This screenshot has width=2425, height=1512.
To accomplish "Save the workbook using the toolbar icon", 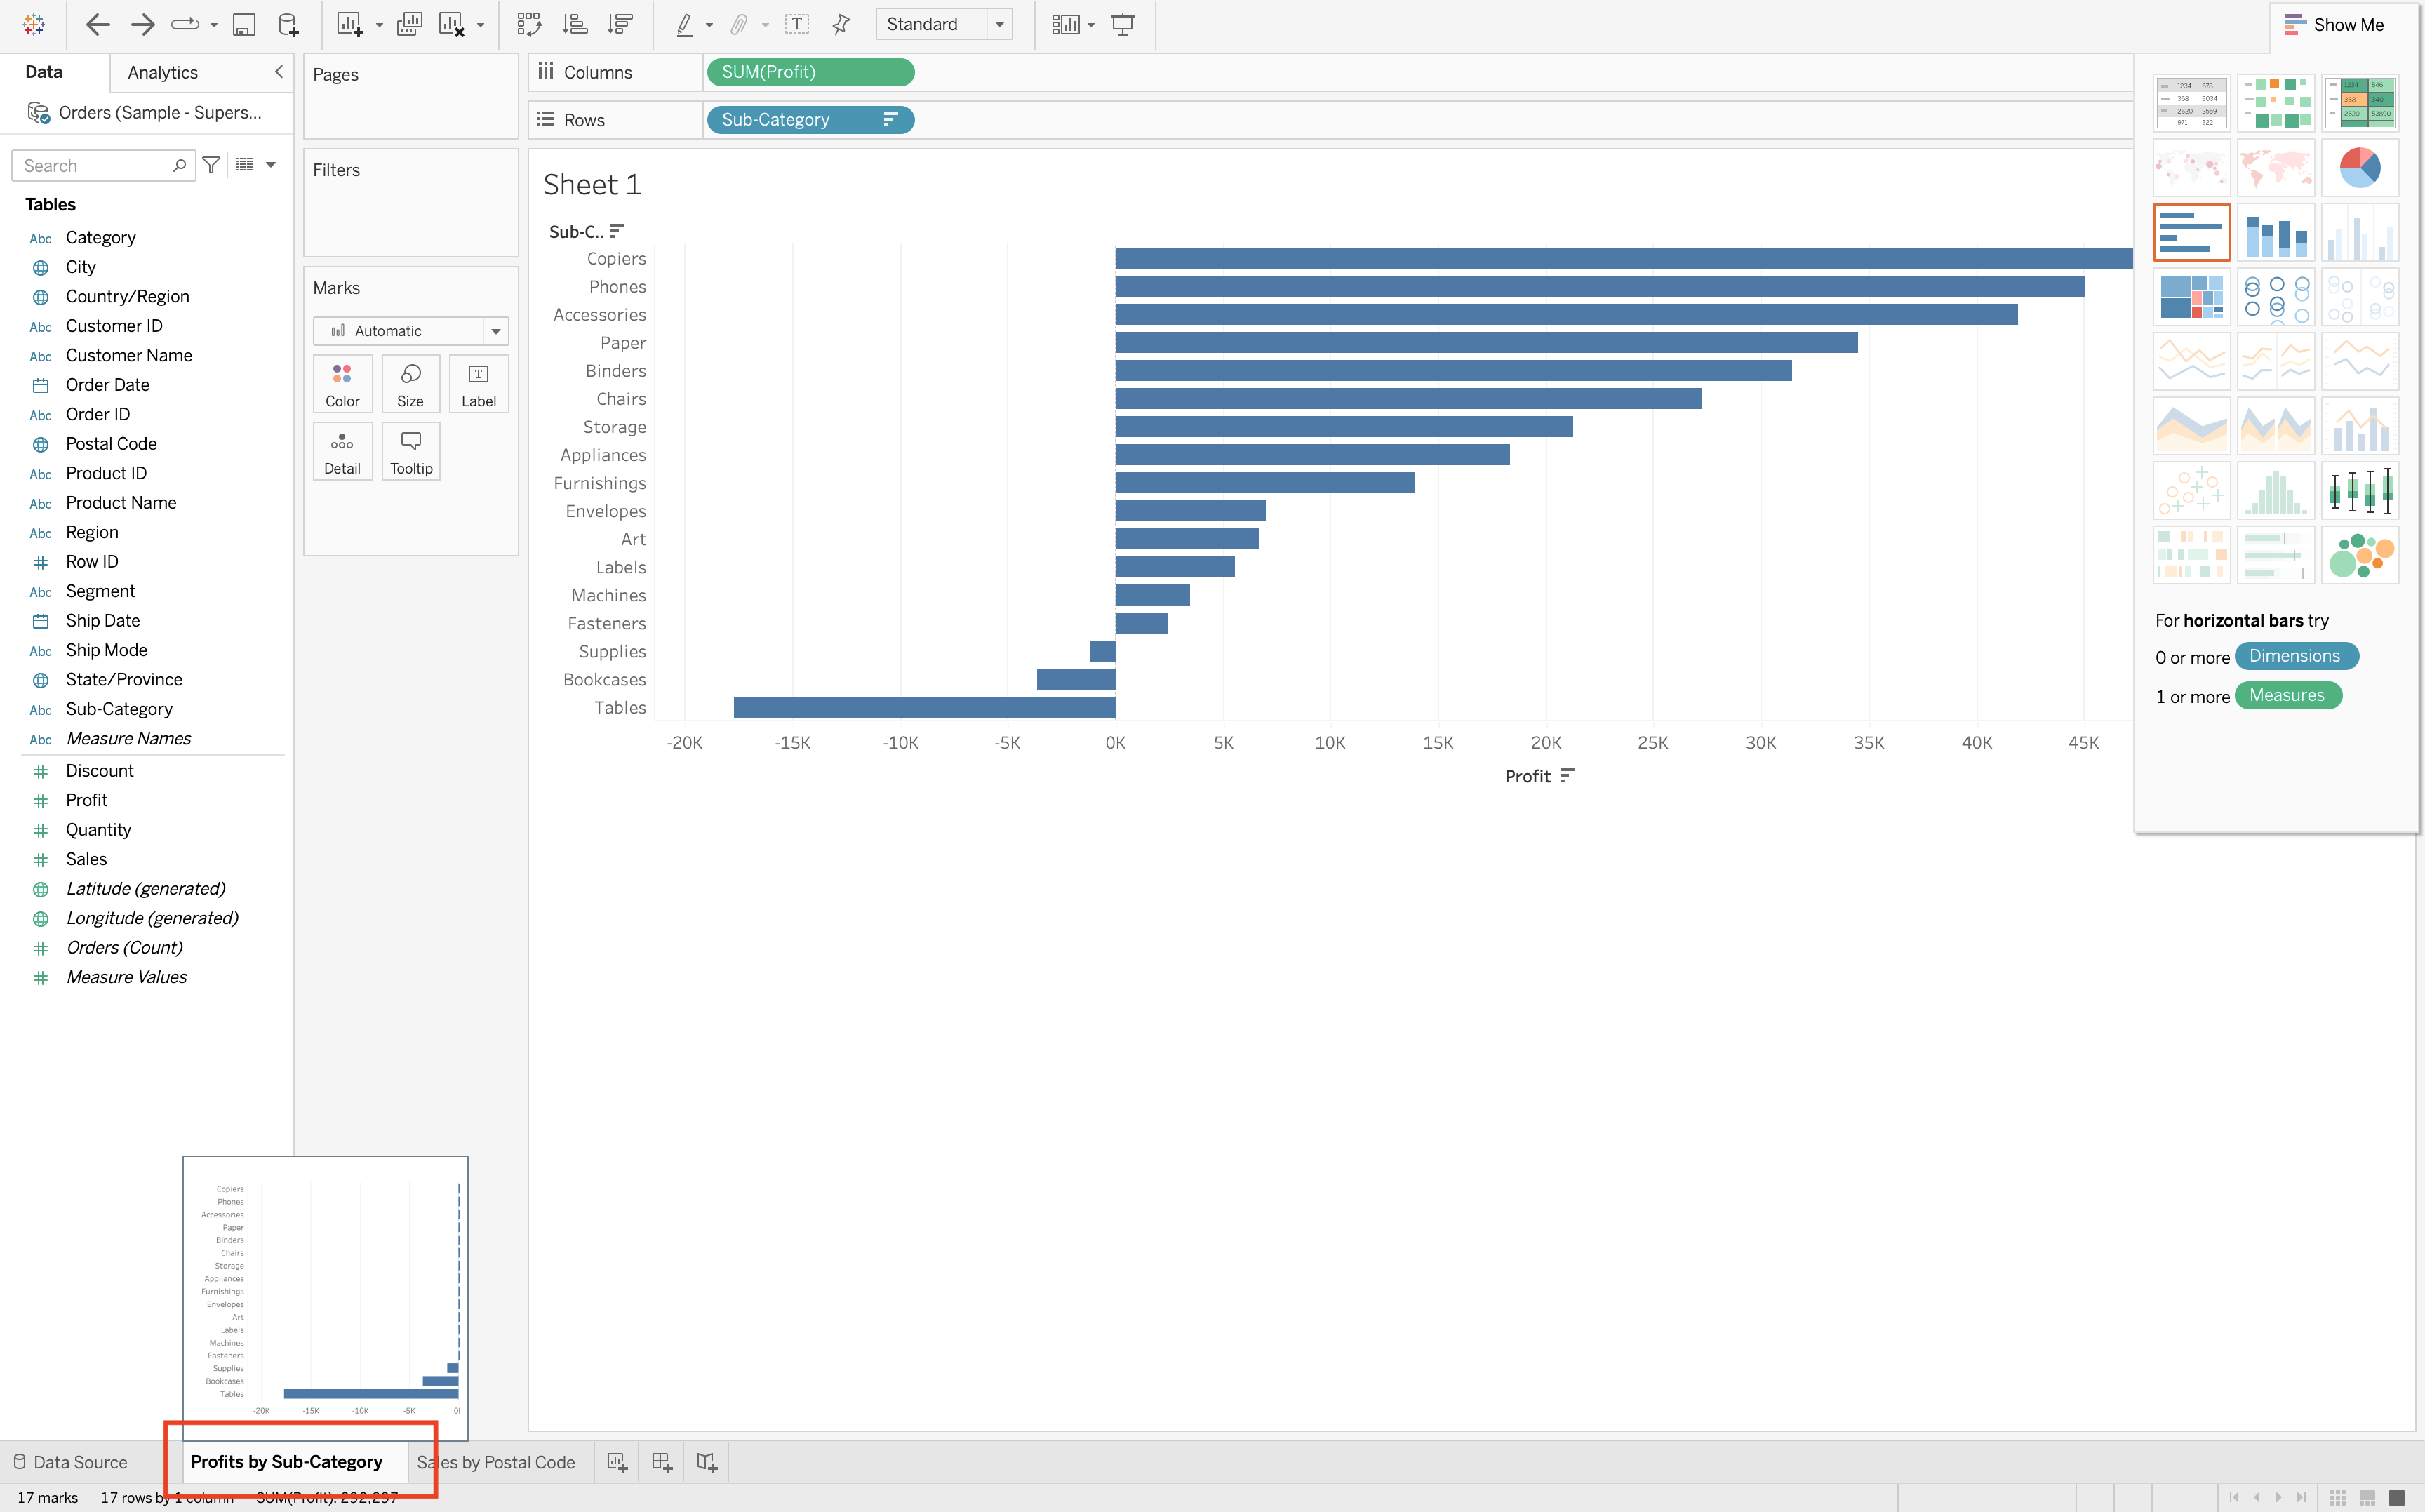I will [x=243, y=24].
